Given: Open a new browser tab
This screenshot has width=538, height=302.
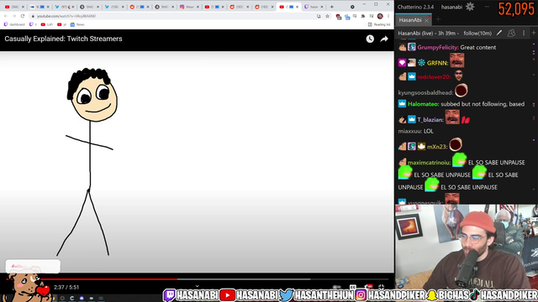Looking at the screenshot, I should (x=332, y=7).
